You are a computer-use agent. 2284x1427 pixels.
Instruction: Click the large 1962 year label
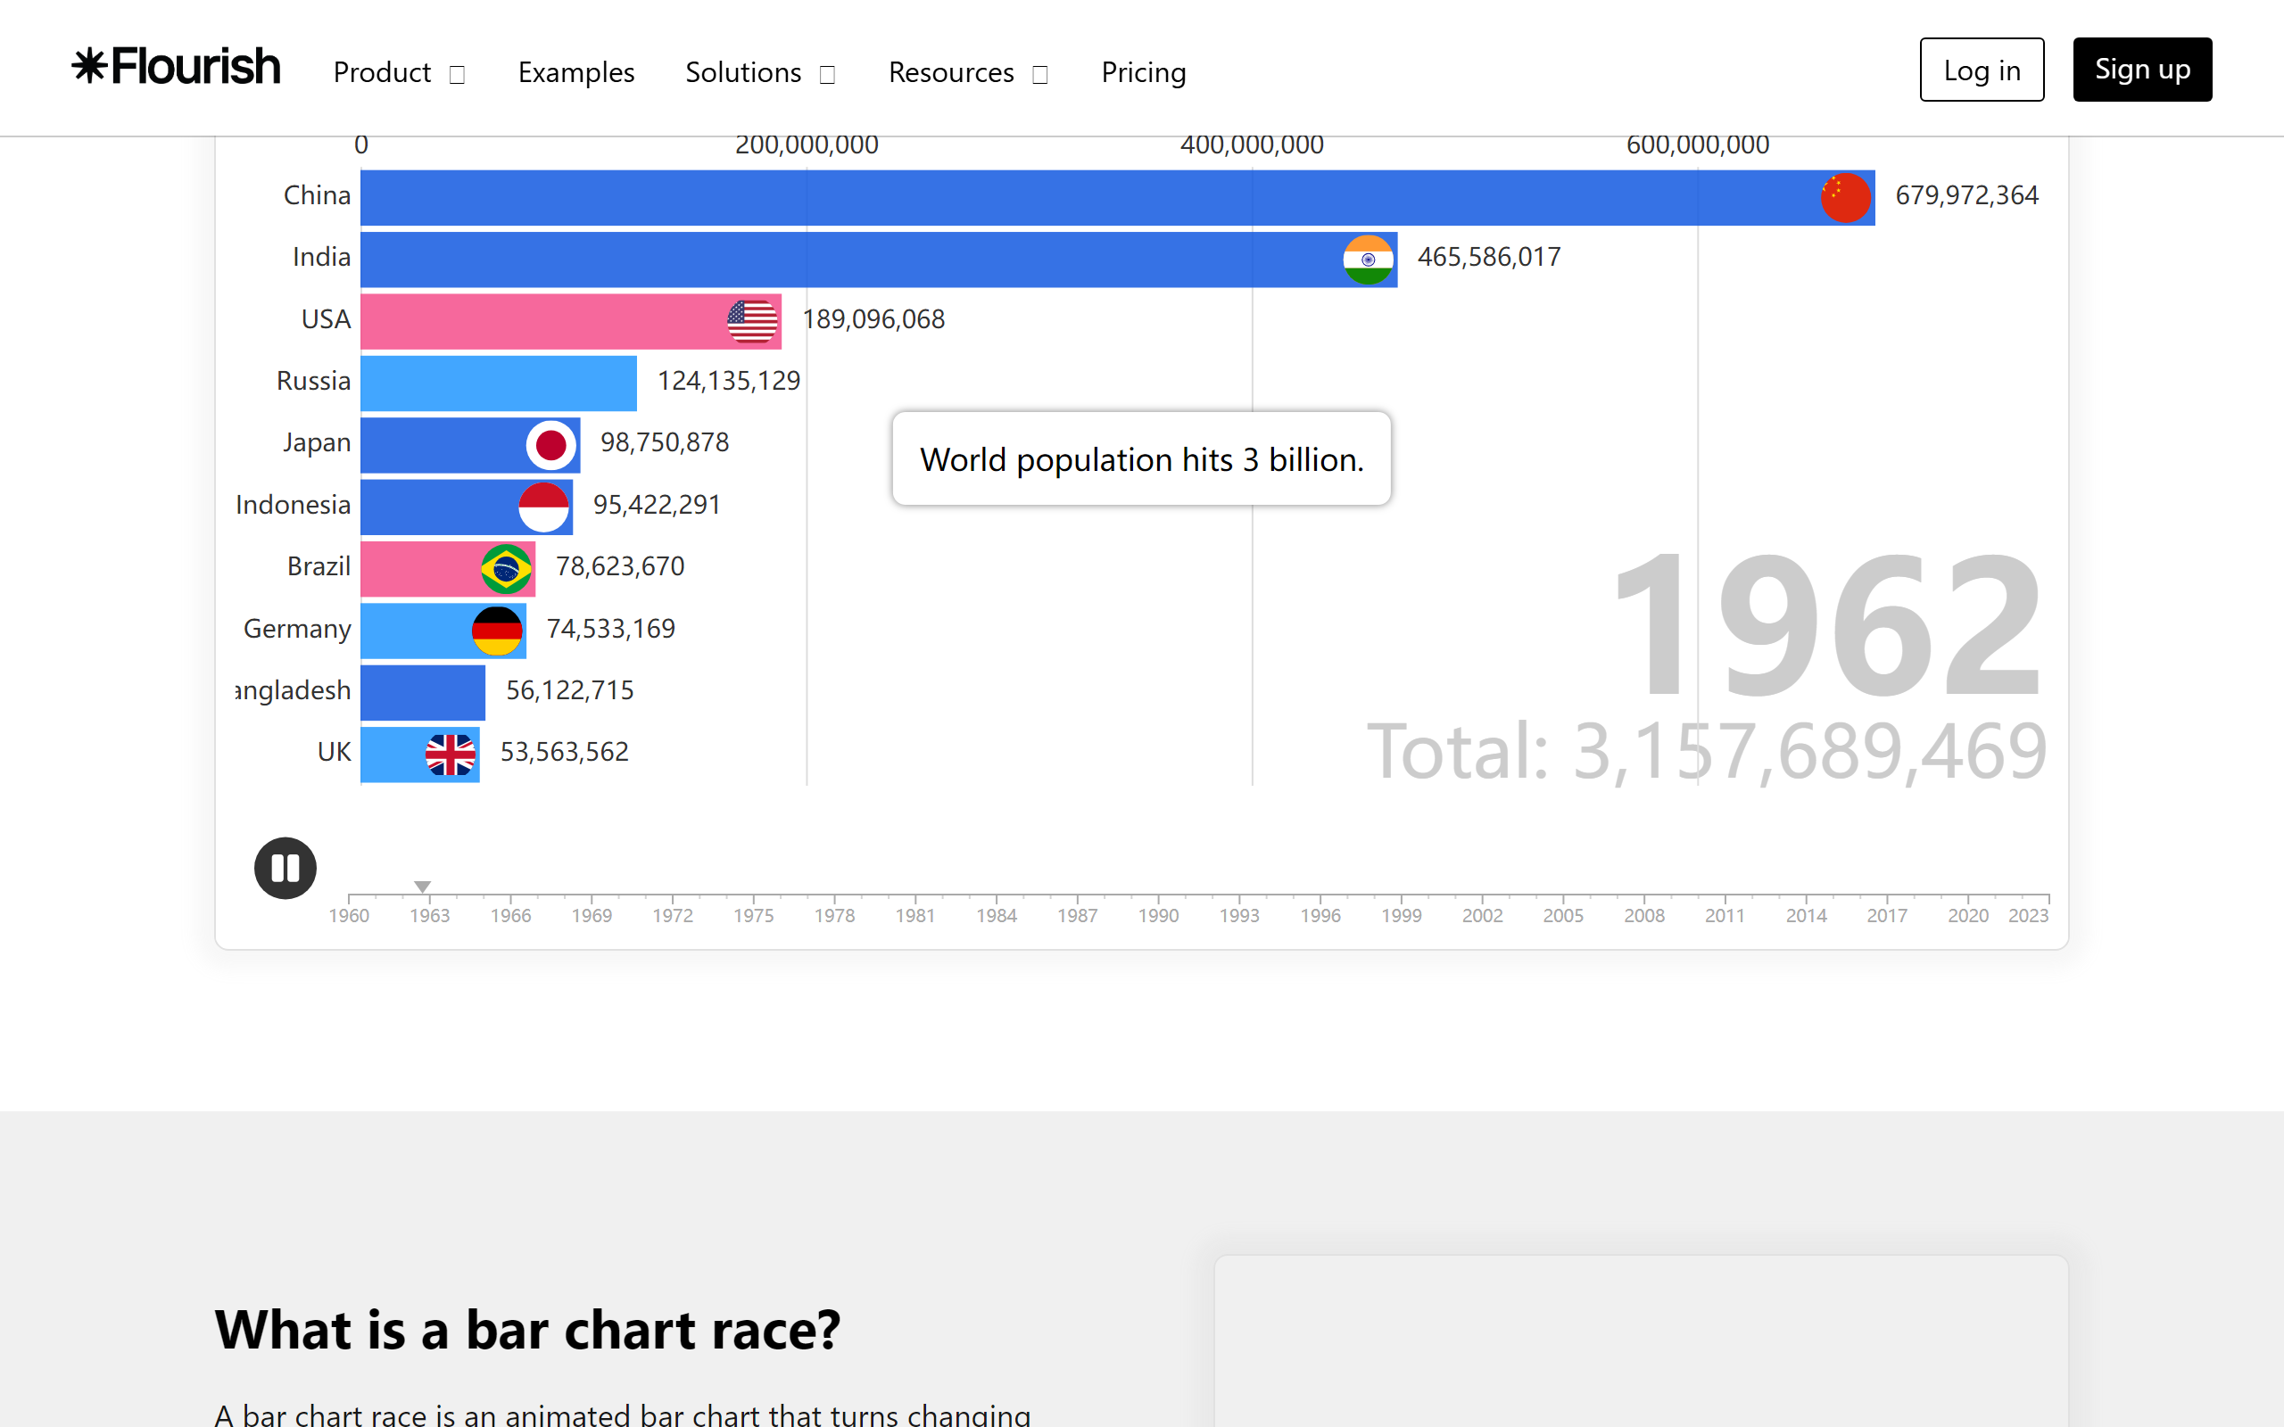(x=1827, y=626)
